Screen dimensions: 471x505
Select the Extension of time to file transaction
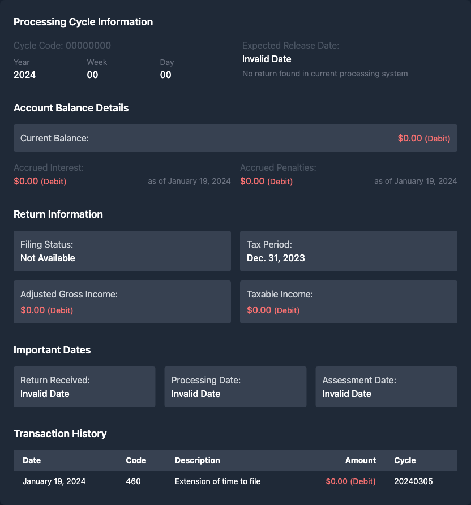coord(217,481)
